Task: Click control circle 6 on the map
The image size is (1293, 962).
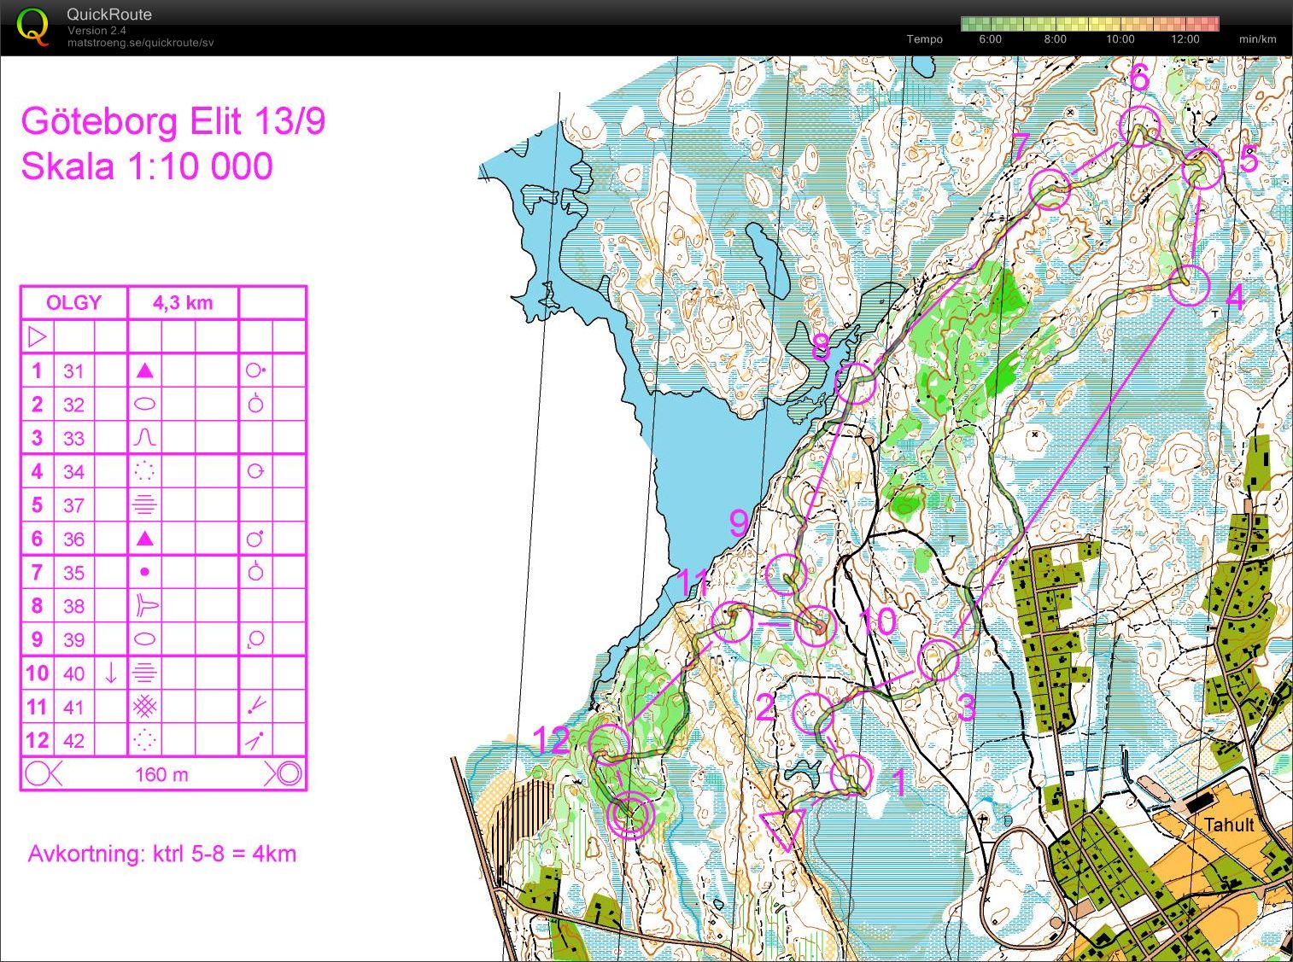Action: click(x=1139, y=127)
